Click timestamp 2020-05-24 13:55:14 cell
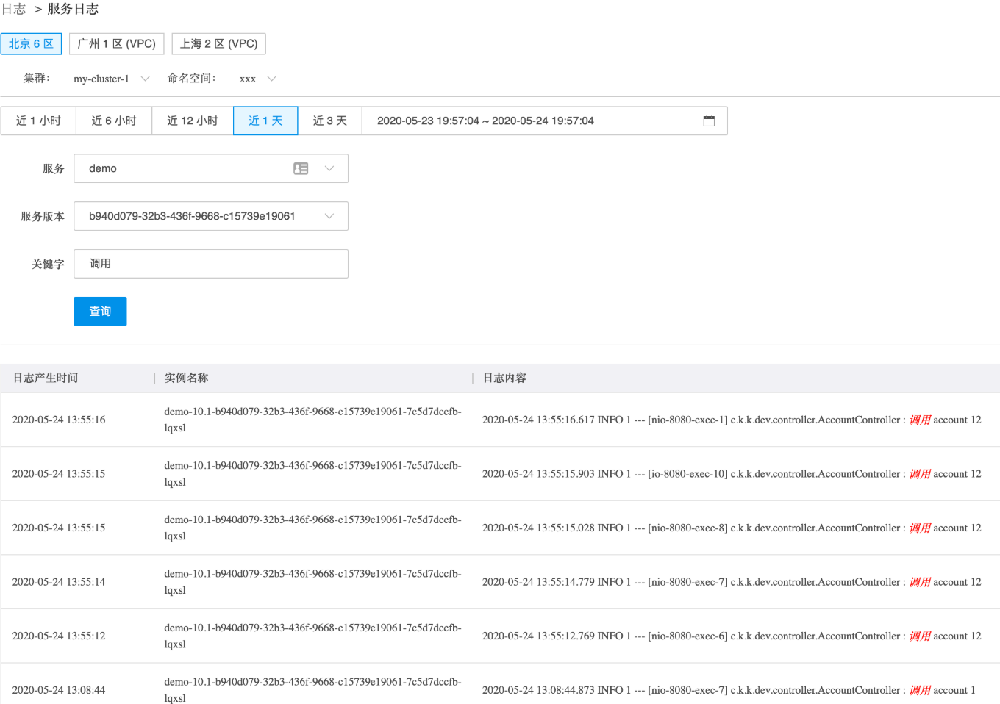The image size is (1000, 704). click(59, 582)
